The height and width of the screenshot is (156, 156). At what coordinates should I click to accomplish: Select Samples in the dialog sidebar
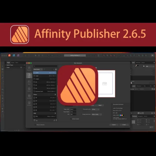(29, 103)
